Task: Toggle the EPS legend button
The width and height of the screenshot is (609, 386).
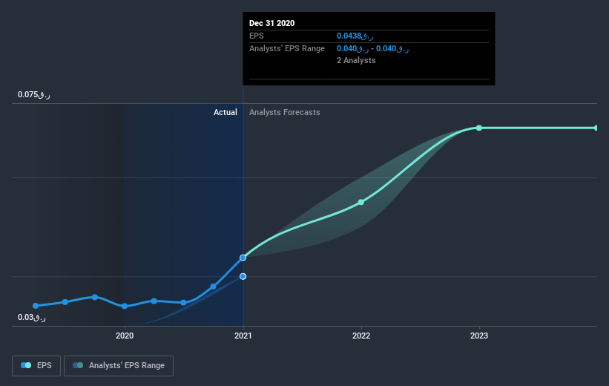Action: [36, 365]
